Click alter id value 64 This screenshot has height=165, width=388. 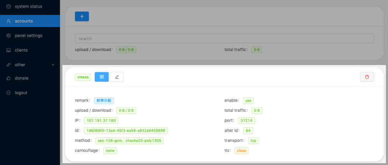point(248,131)
